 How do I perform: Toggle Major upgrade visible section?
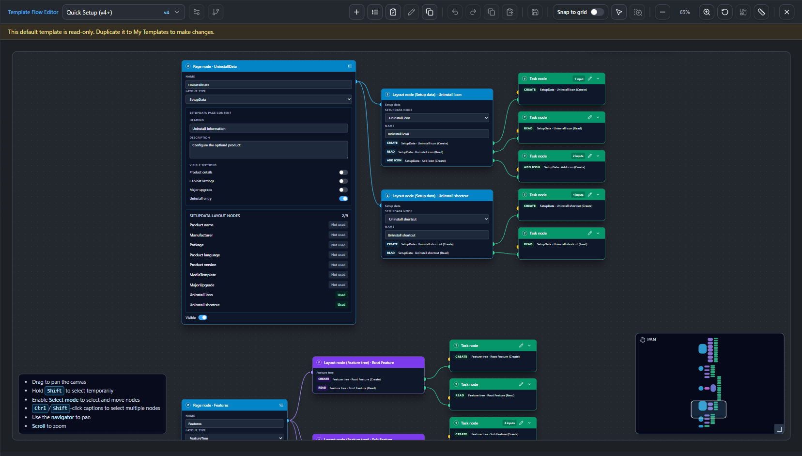(x=343, y=190)
